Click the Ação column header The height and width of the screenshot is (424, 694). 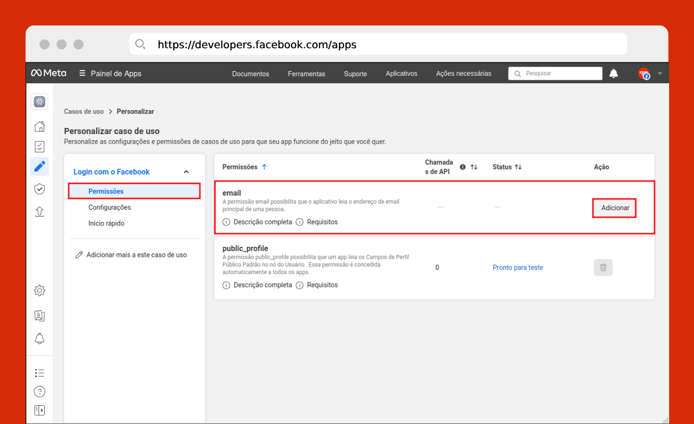pyautogui.click(x=602, y=167)
